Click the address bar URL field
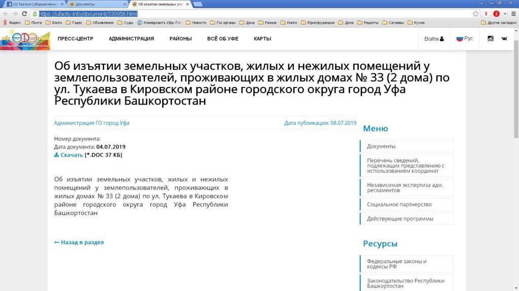The image size is (519, 291). pyautogui.click(x=253, y=14)
